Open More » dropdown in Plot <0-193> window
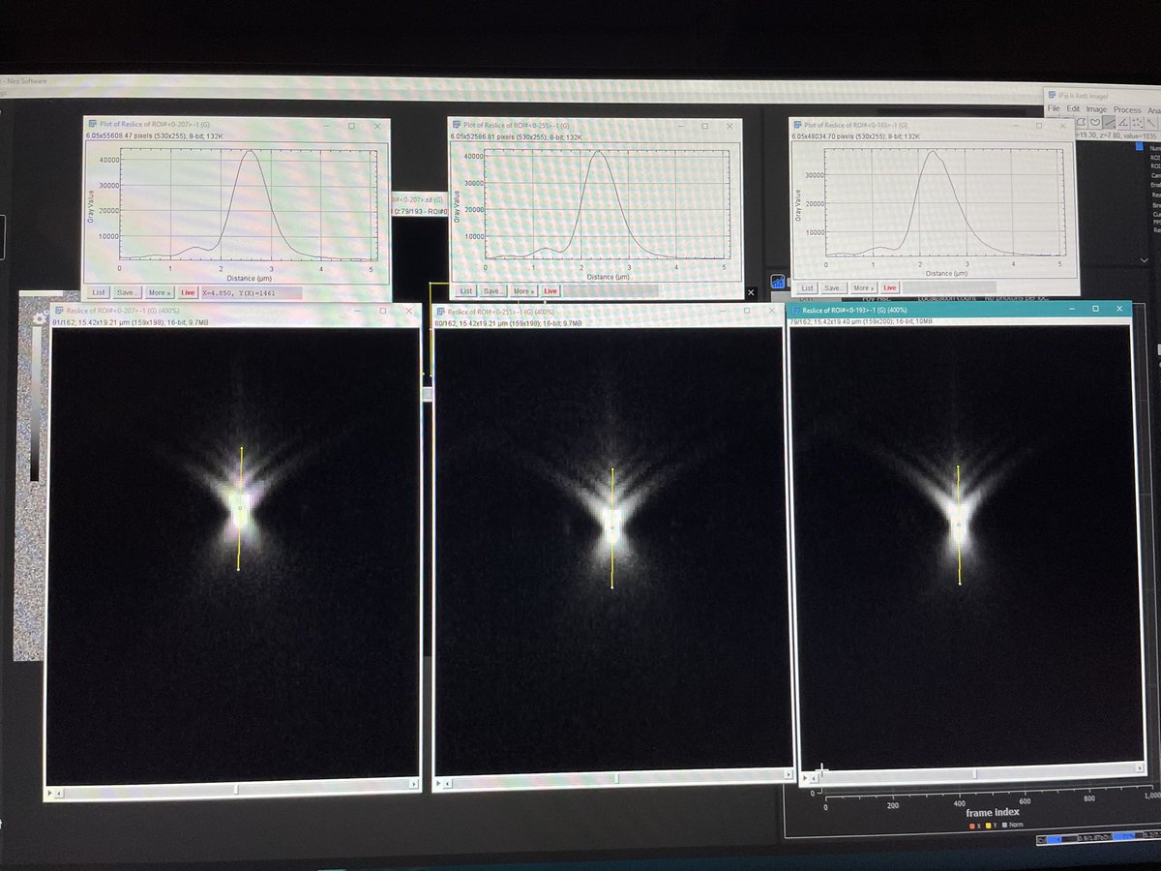Image resolution: width=1161 pixels, height=871 pixels. [x=864, y=287]
